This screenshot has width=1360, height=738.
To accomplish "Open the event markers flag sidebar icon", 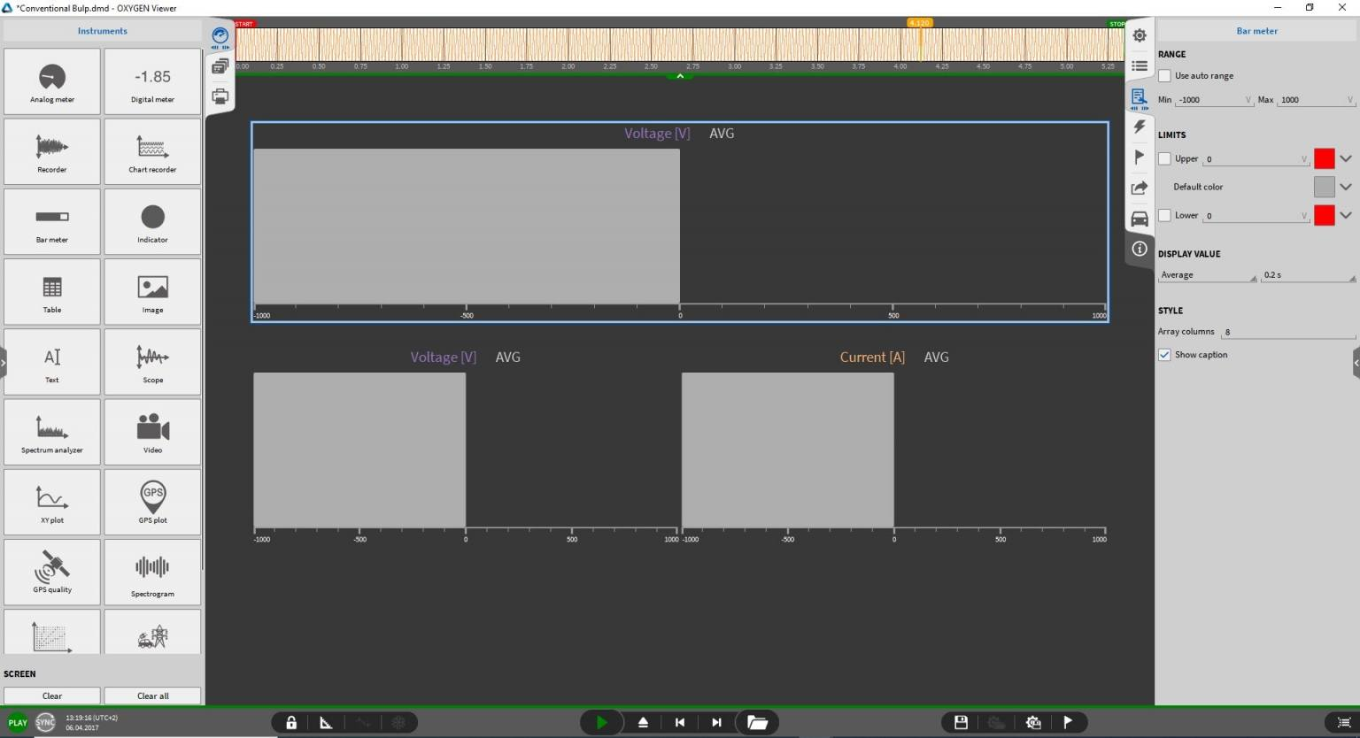I will click(x=1140, y=158).
